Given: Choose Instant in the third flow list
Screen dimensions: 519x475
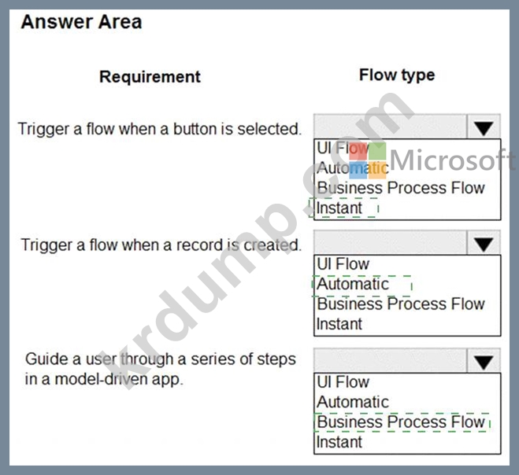Looking at the screenshot, I should point(339,442).
